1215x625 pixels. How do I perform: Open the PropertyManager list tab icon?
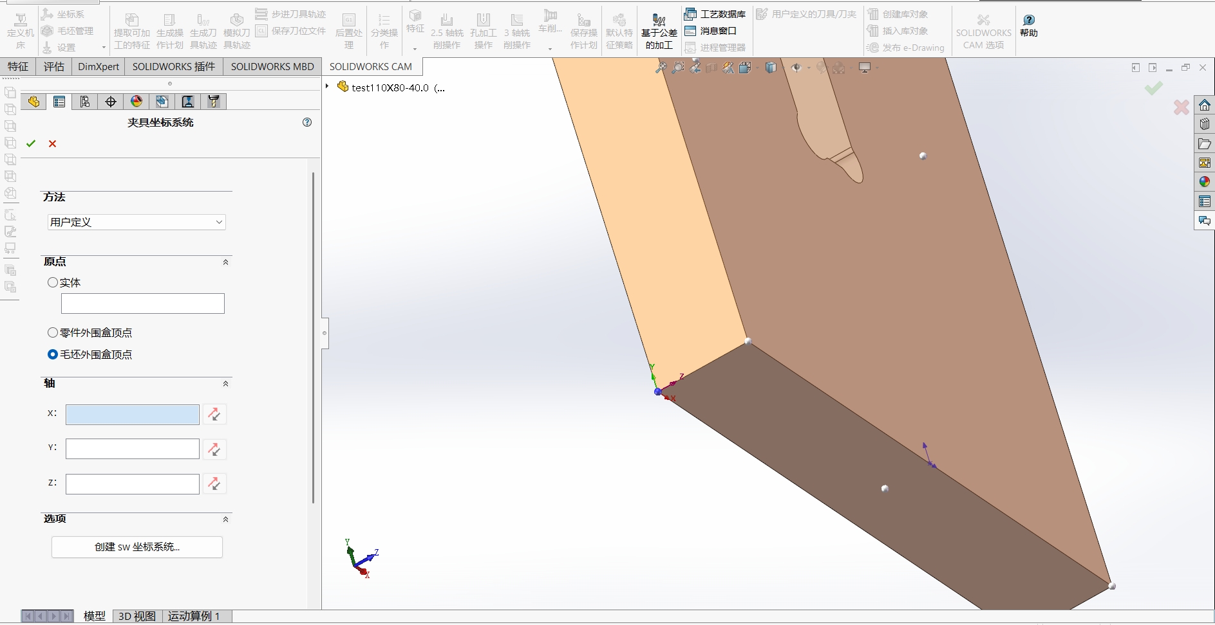pyautogui.click(x=59, y=102)
